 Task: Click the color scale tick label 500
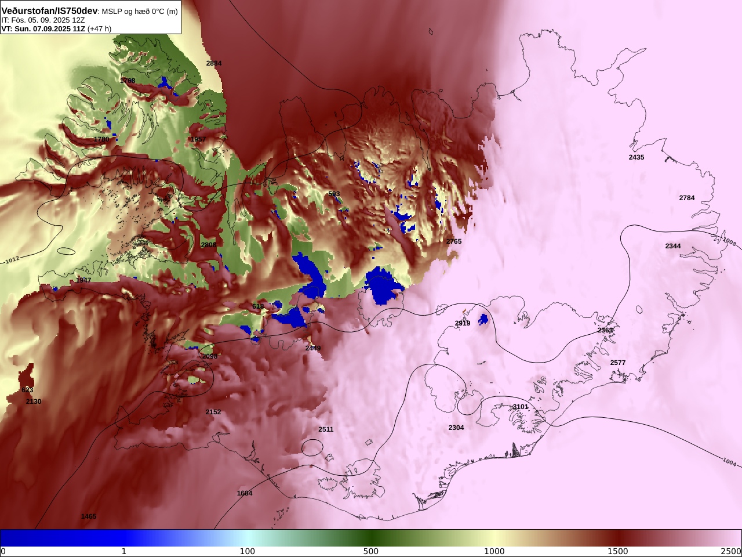371,551
